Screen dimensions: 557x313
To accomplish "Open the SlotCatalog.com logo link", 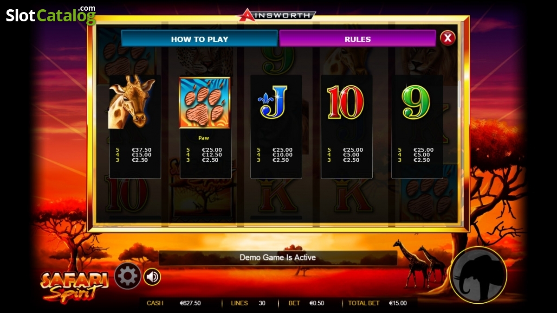I will pos(51,15).
